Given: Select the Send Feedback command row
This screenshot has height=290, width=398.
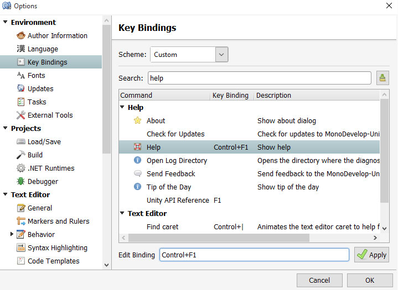Looking at the screenshot, I should [249, 174].
